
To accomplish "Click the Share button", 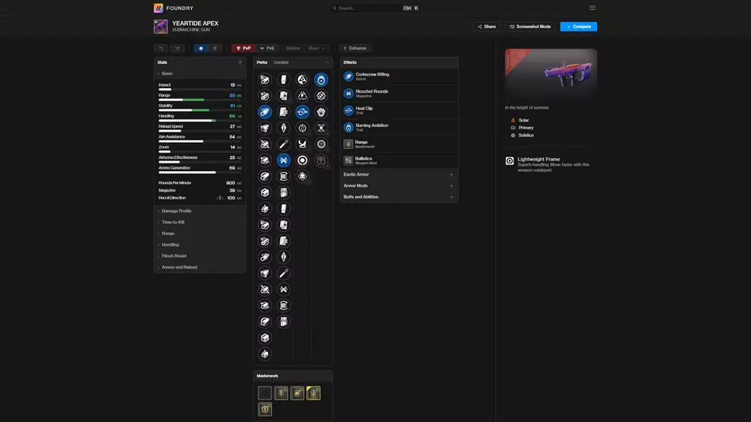I will (x=487, y=27).
